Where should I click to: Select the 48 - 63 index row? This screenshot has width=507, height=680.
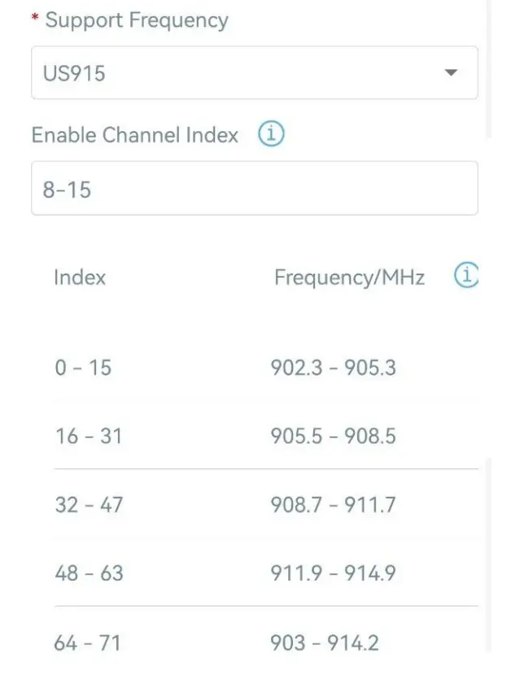point(89,573)
